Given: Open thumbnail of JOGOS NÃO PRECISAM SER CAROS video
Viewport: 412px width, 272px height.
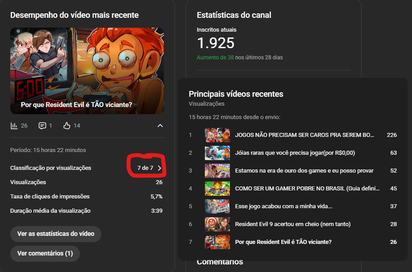Looking at the screenshot, I should (x=217, y=135).
